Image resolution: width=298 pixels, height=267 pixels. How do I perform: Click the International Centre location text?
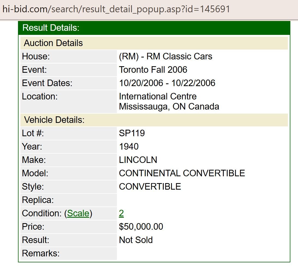(158, 96)
